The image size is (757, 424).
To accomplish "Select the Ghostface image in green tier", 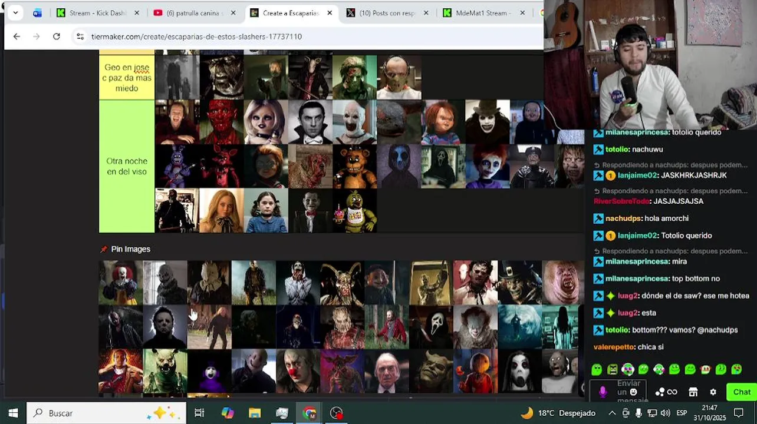I will point(443,166).
